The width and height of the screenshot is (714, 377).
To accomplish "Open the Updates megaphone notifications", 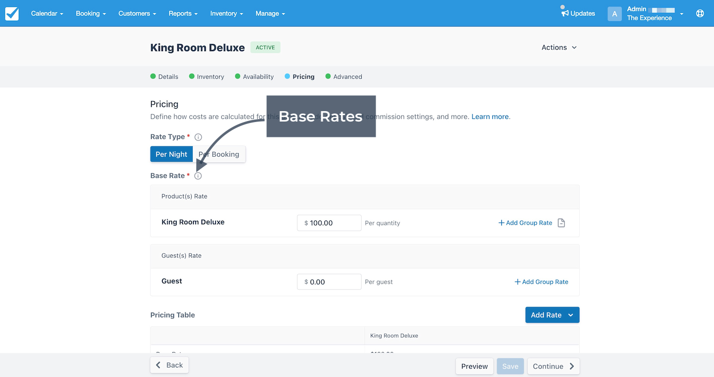I will 578,13.
